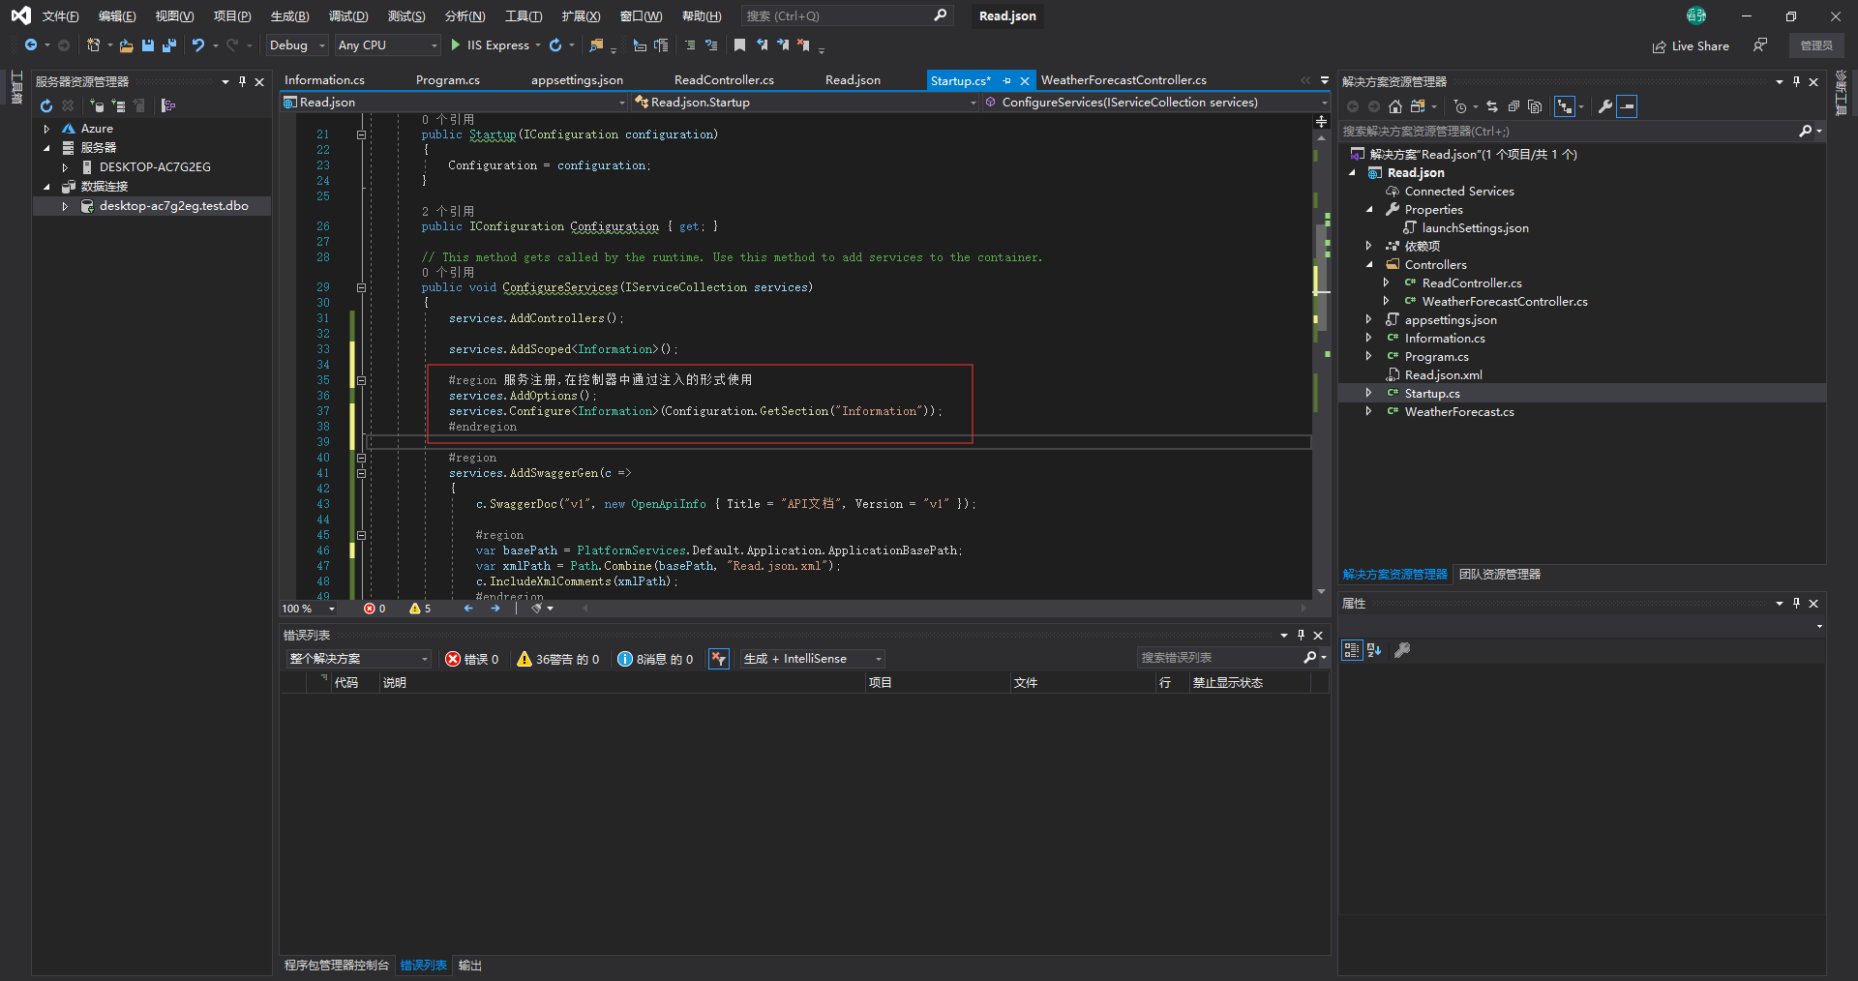Open properties wrench in Solution Explorer

point(1604,106)
